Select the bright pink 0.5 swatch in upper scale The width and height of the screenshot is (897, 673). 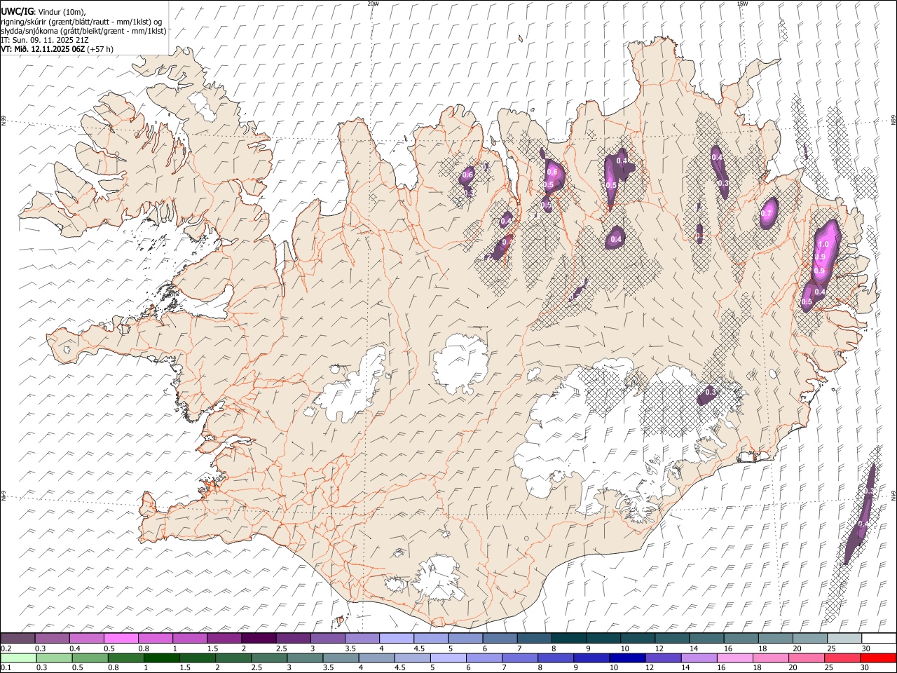pyautogui.click(x=121, y=639)
